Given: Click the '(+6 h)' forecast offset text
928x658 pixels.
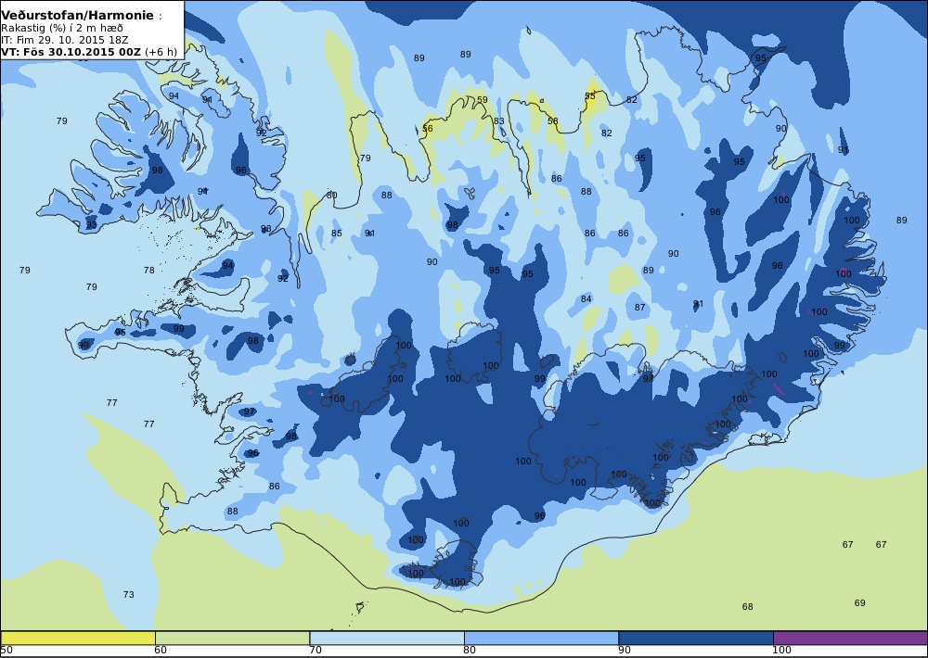Looking at the screenshot, I should 161,52.
